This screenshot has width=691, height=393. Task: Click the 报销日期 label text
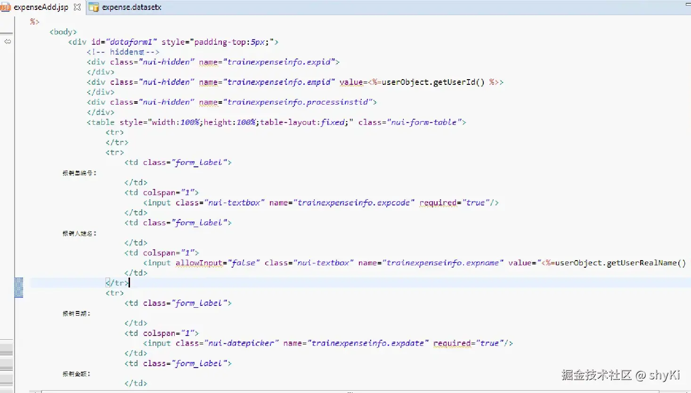click(x=76, y=313)
